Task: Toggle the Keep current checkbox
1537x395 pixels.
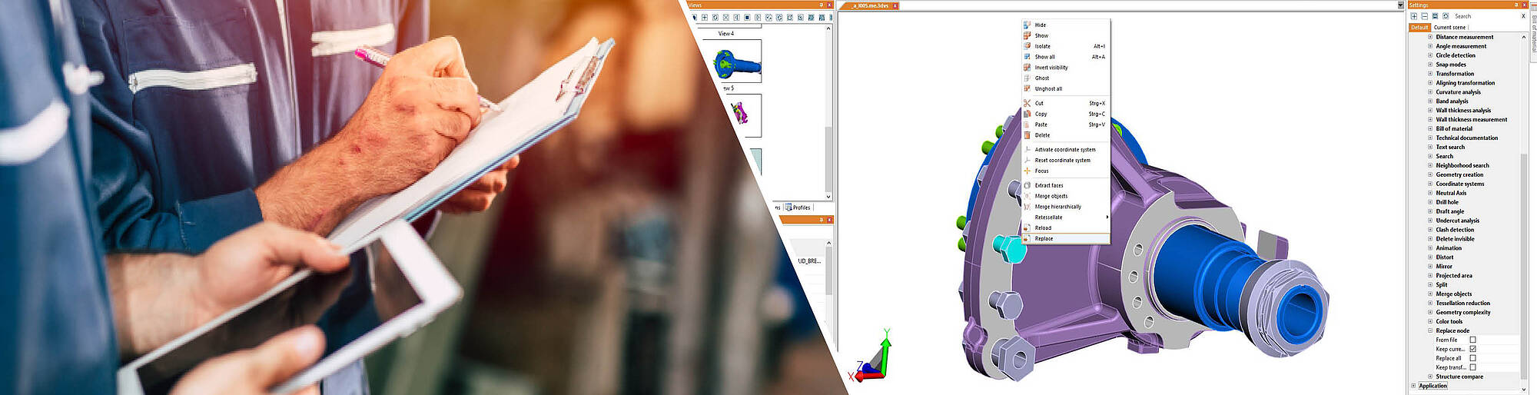Action: coord(1472,349)
